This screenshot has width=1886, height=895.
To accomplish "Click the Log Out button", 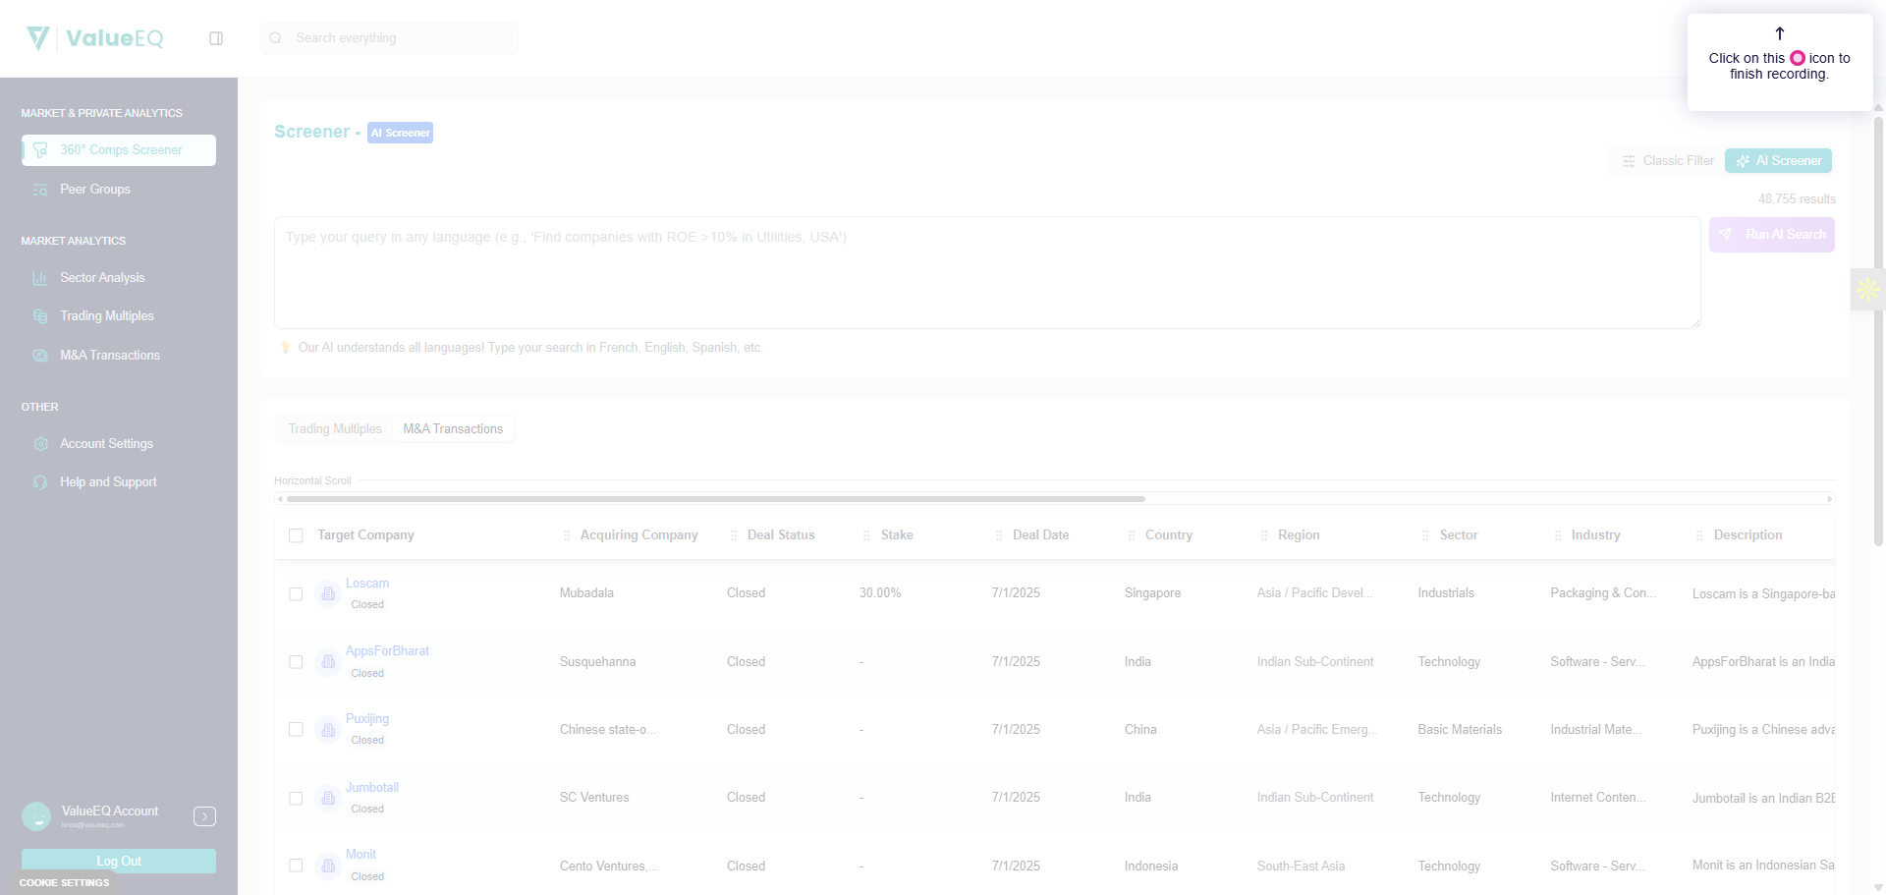I will 119,861.
